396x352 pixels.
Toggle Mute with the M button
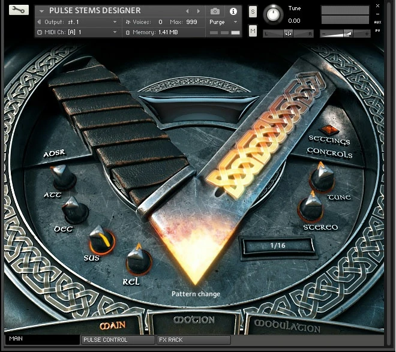click(x=253, y=31)
